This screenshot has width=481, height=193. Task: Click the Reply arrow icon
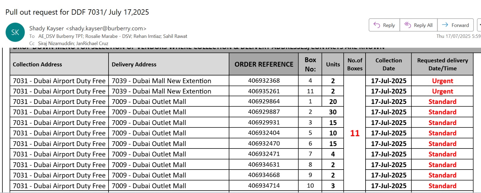tap(377, 25)
